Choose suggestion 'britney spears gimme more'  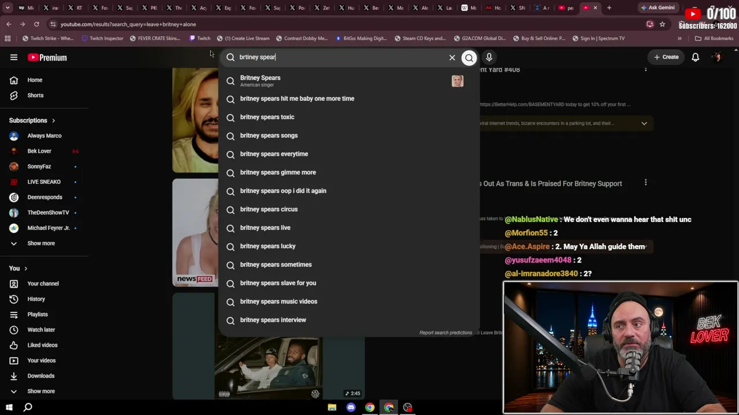click(x=349, y=172)
